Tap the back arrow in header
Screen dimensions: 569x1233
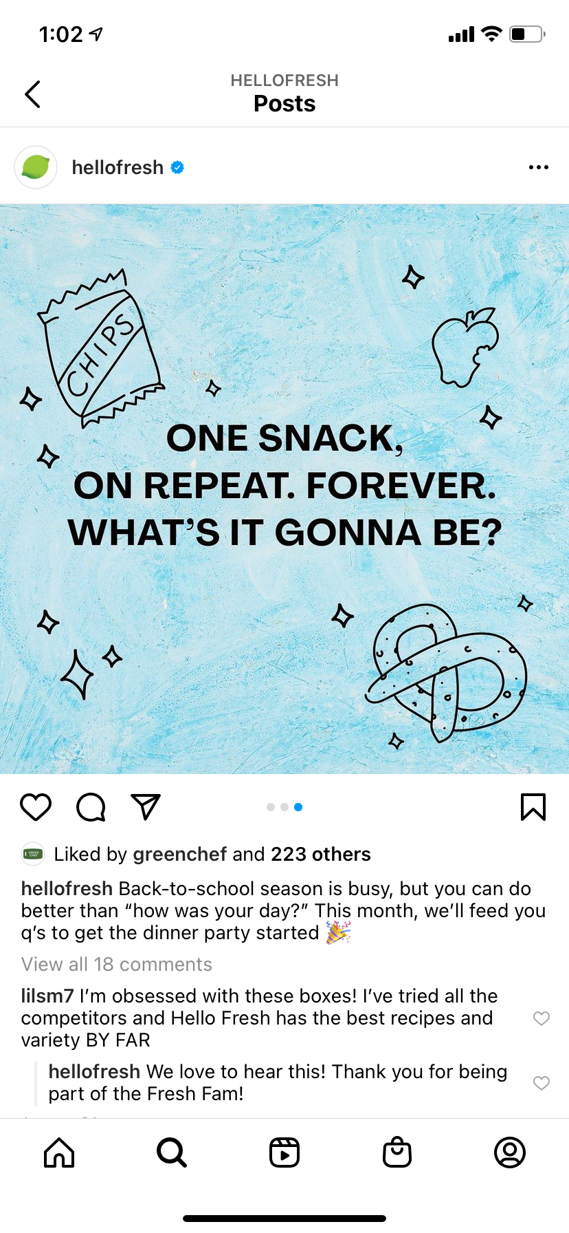[x=32, y=94]
